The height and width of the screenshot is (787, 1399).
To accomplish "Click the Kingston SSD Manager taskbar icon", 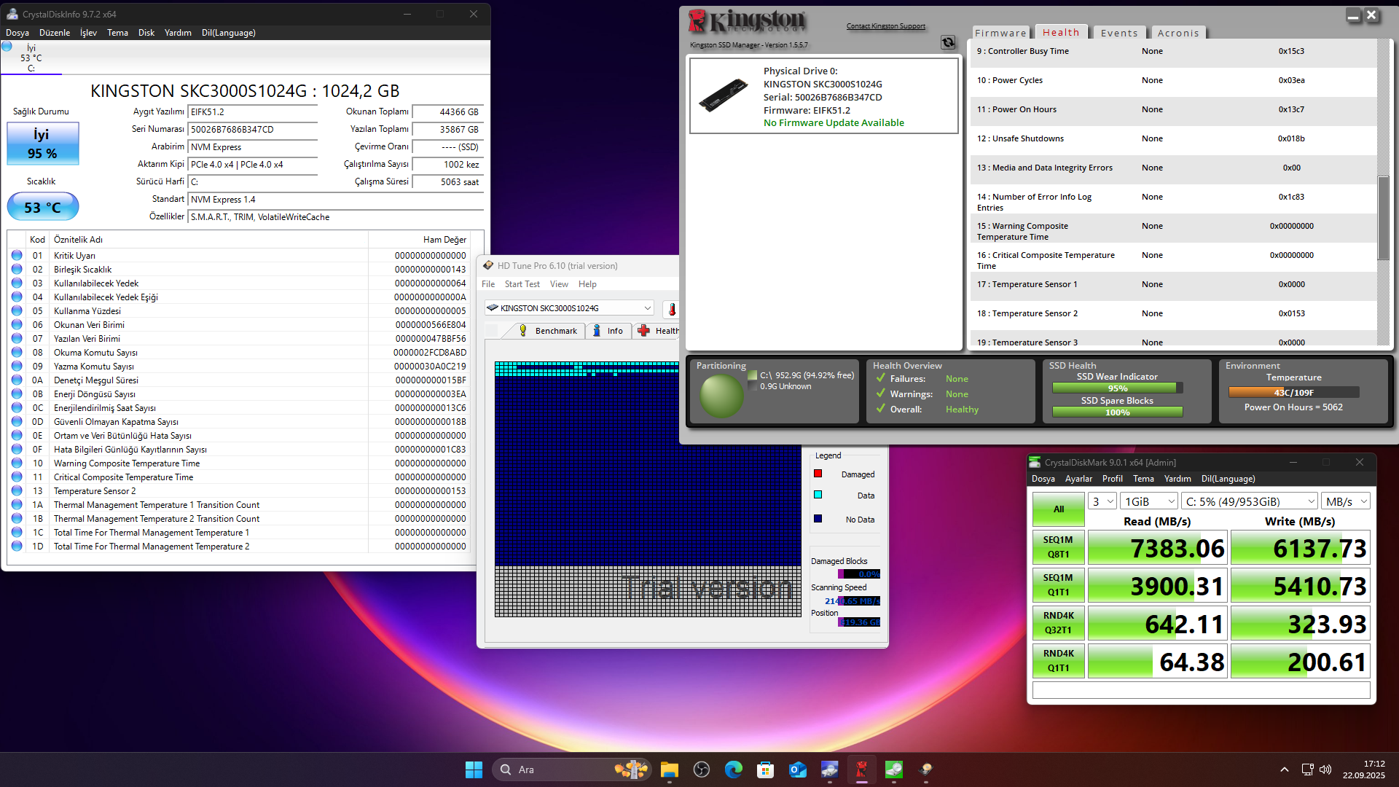I will tap(861, 770).
